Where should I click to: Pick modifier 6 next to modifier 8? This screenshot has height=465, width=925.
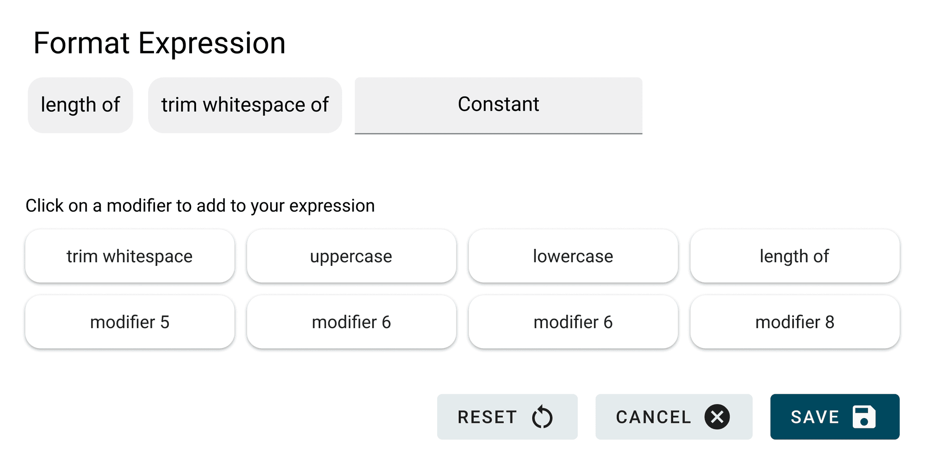(x=573, y=322)
